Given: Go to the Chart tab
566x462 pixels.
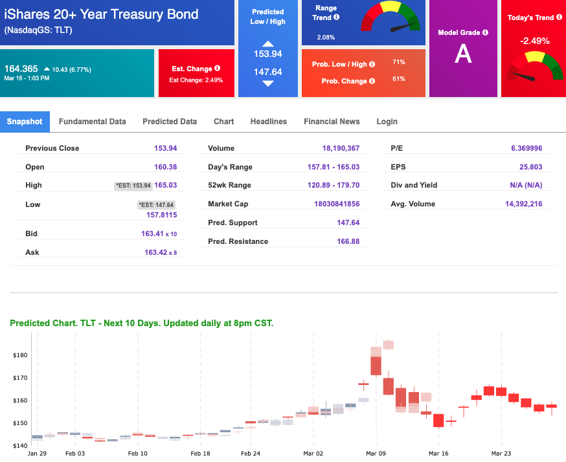Looking at the screenshot, I should (224, 122).
